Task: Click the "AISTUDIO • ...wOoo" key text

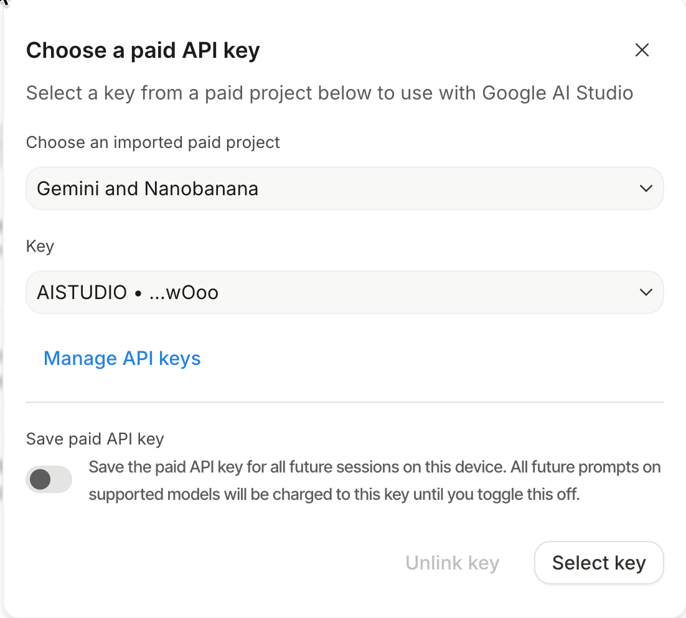Action: point(128,292)
